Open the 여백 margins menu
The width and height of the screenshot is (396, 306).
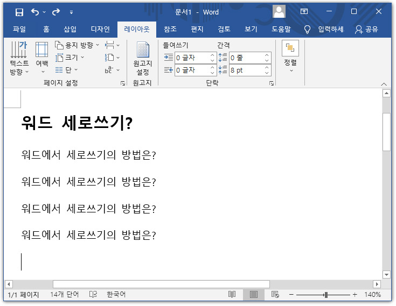coord(42,58)
